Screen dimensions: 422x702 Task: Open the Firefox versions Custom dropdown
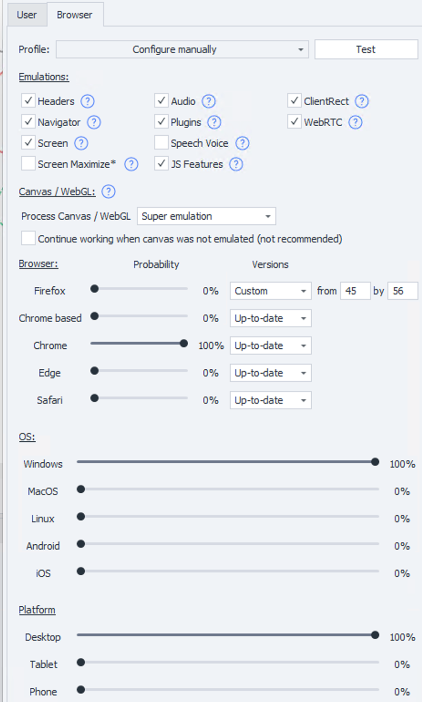[x=270, y=291]
